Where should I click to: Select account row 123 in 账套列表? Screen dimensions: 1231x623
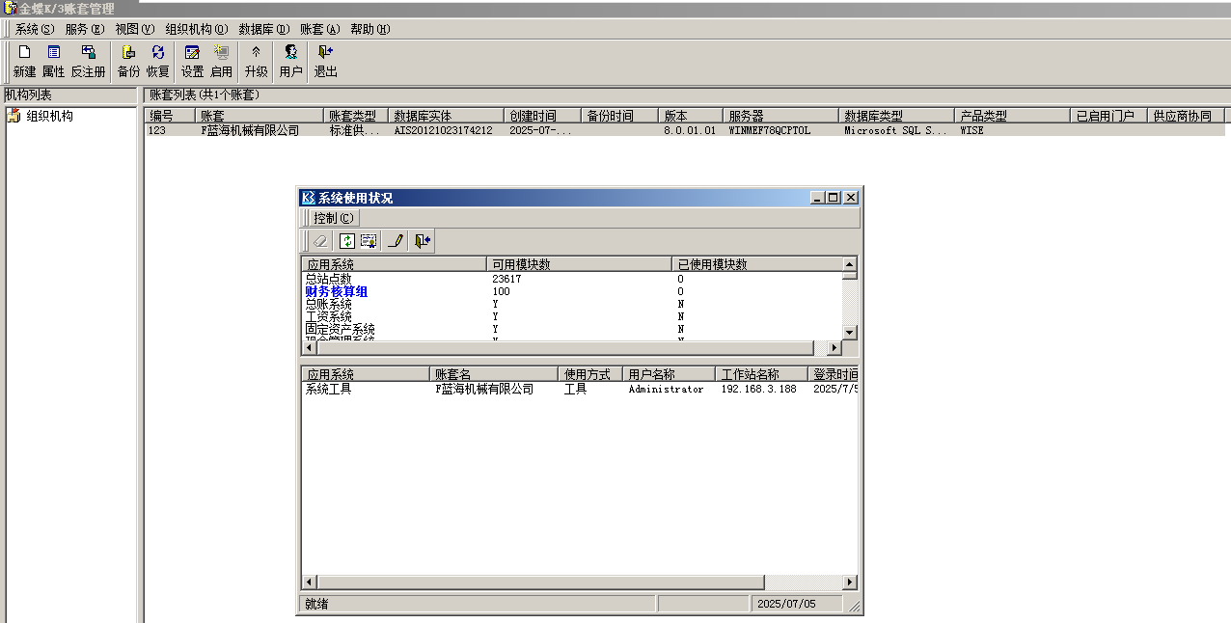[x=686, y=130]
